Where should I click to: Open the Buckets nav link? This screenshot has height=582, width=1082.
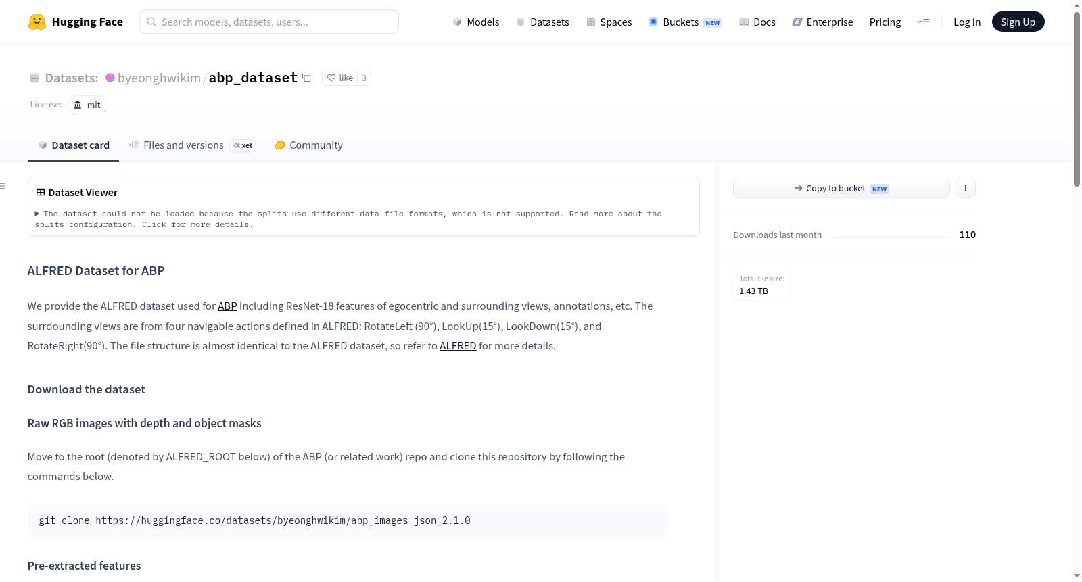[685, 22]
